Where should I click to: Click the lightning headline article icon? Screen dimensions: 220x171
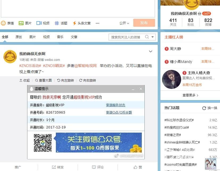74,23
